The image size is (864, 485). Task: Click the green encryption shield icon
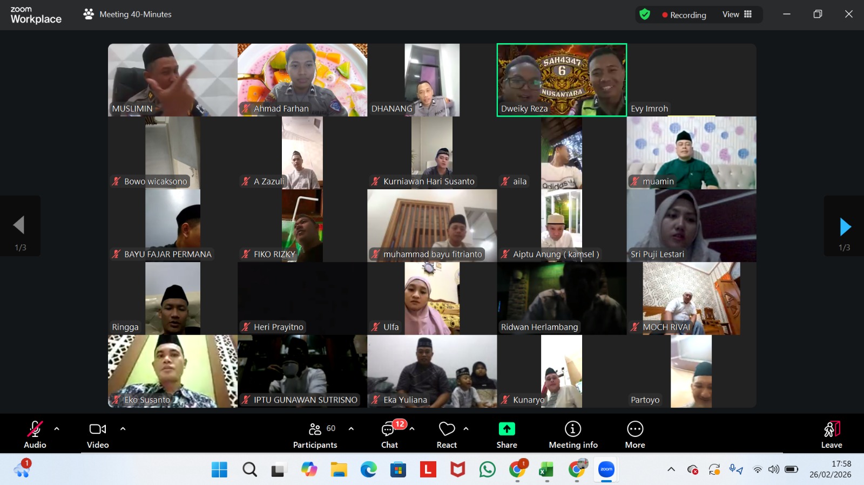(645, 15)
